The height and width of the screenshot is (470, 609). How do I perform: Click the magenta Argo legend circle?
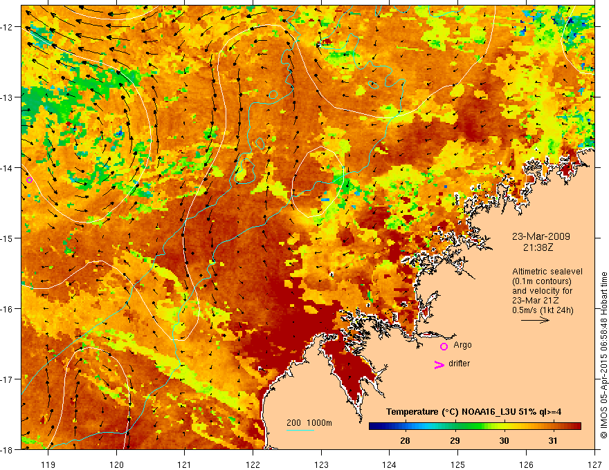pyautogui.click(x=444, y=347)
